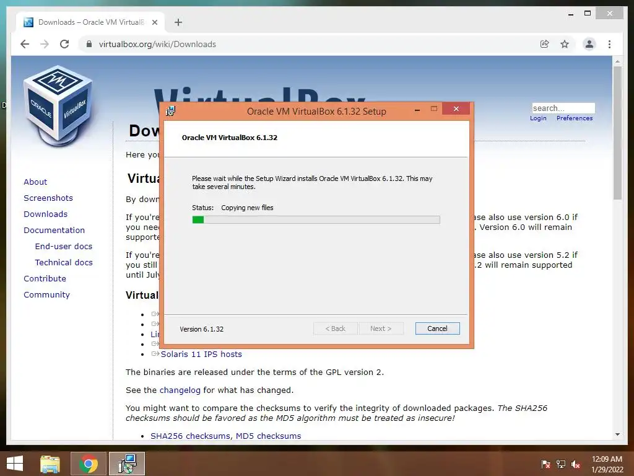Viewport: 634px width, 476px height.
Task: Open File Explorer from taskbar
Action: tap(50, 464)
